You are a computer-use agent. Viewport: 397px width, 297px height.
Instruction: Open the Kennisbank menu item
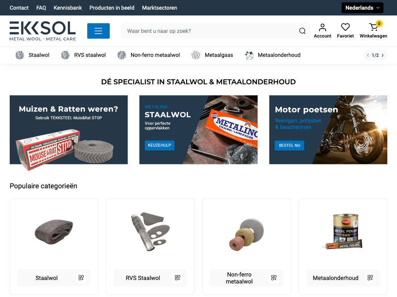tap(67, 8)
